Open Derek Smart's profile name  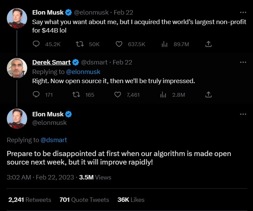pos(51,62)
